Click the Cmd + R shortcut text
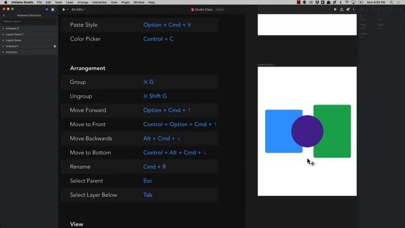The image size is (405, 228). 154,167
